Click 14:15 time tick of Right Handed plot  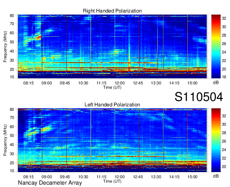pos(174,83)
